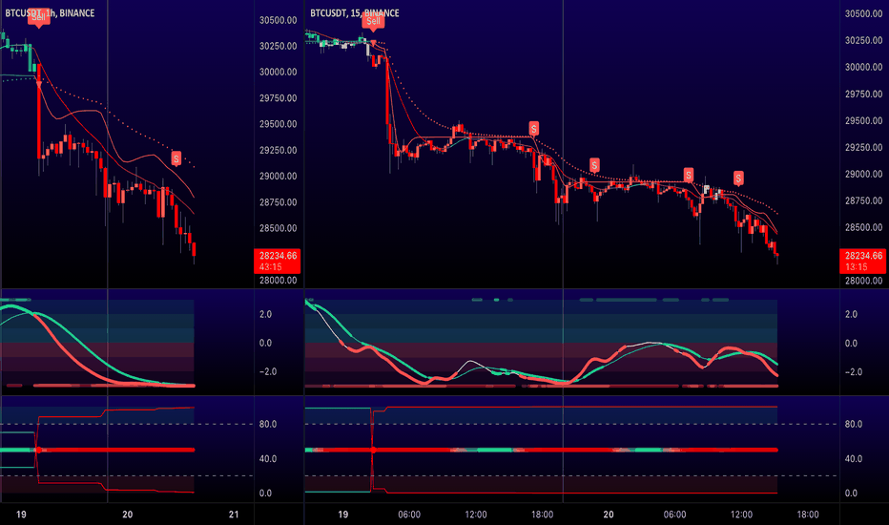Open the BTCUSDT, 15, BINANCE chart title
The height and width of the screenshot is (525, 889).
coord(354,12)
